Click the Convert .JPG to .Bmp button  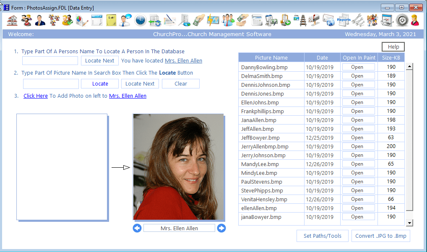click(x=381, y=236)
